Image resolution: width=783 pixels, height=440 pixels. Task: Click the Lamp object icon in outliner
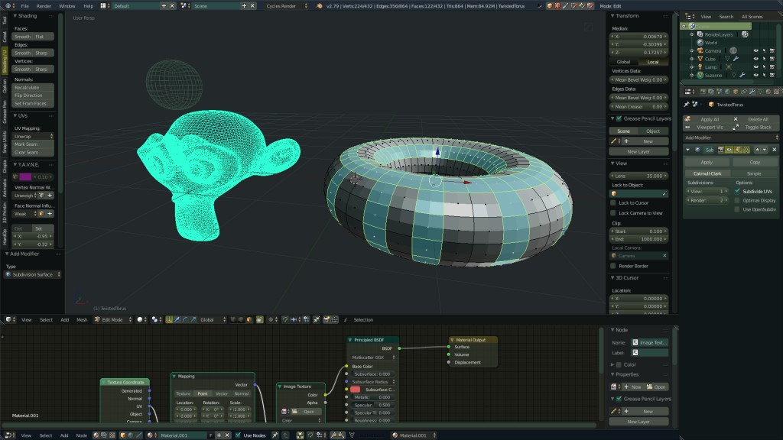click(700, 67)
